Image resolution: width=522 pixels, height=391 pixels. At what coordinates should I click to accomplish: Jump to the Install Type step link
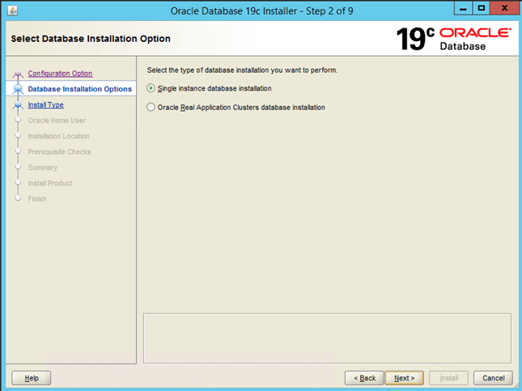[45, 104]
